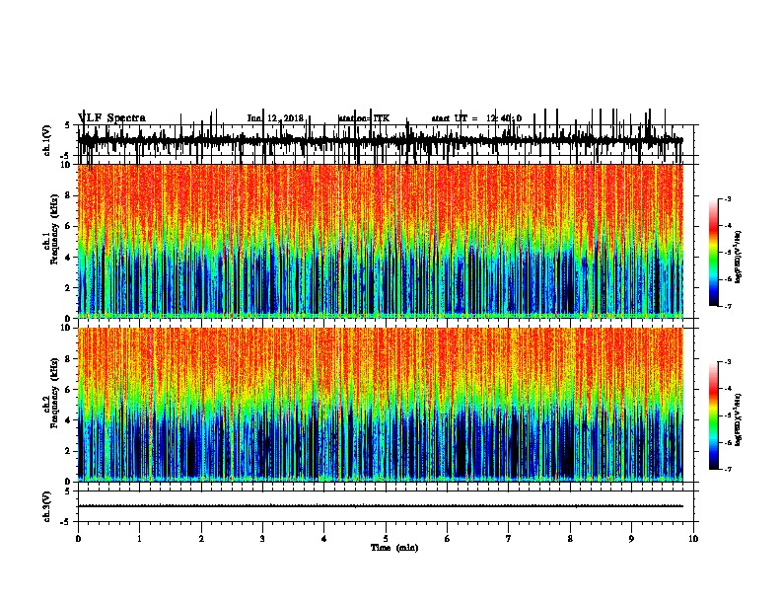Click the "-7" tick on ch.1 color bar

728,306
